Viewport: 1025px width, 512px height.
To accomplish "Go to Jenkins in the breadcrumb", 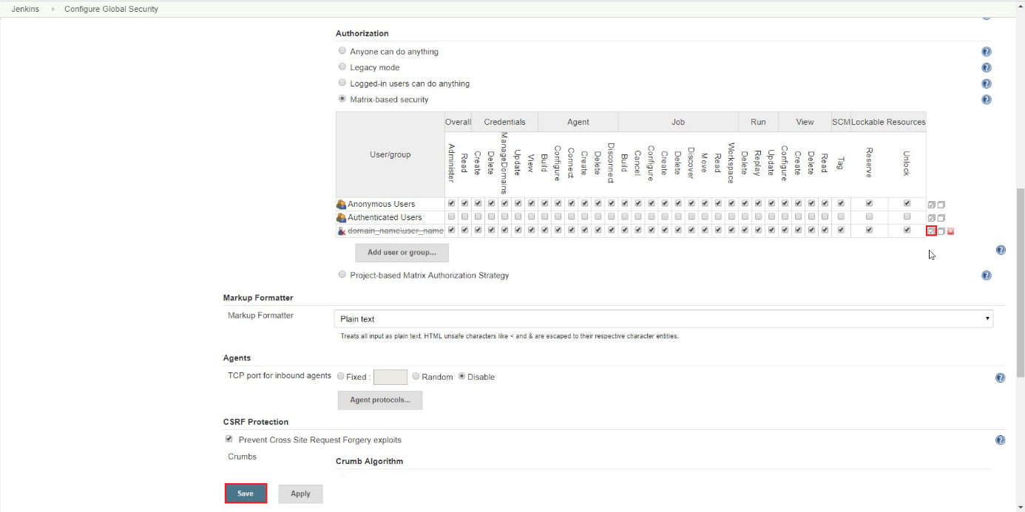I will (x=26, y=10).
